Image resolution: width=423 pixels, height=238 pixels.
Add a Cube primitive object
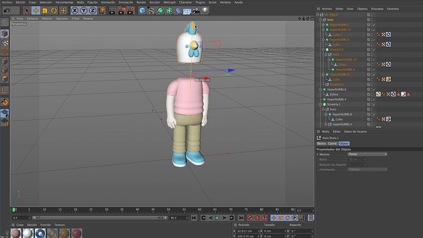(x=142, y=10)
